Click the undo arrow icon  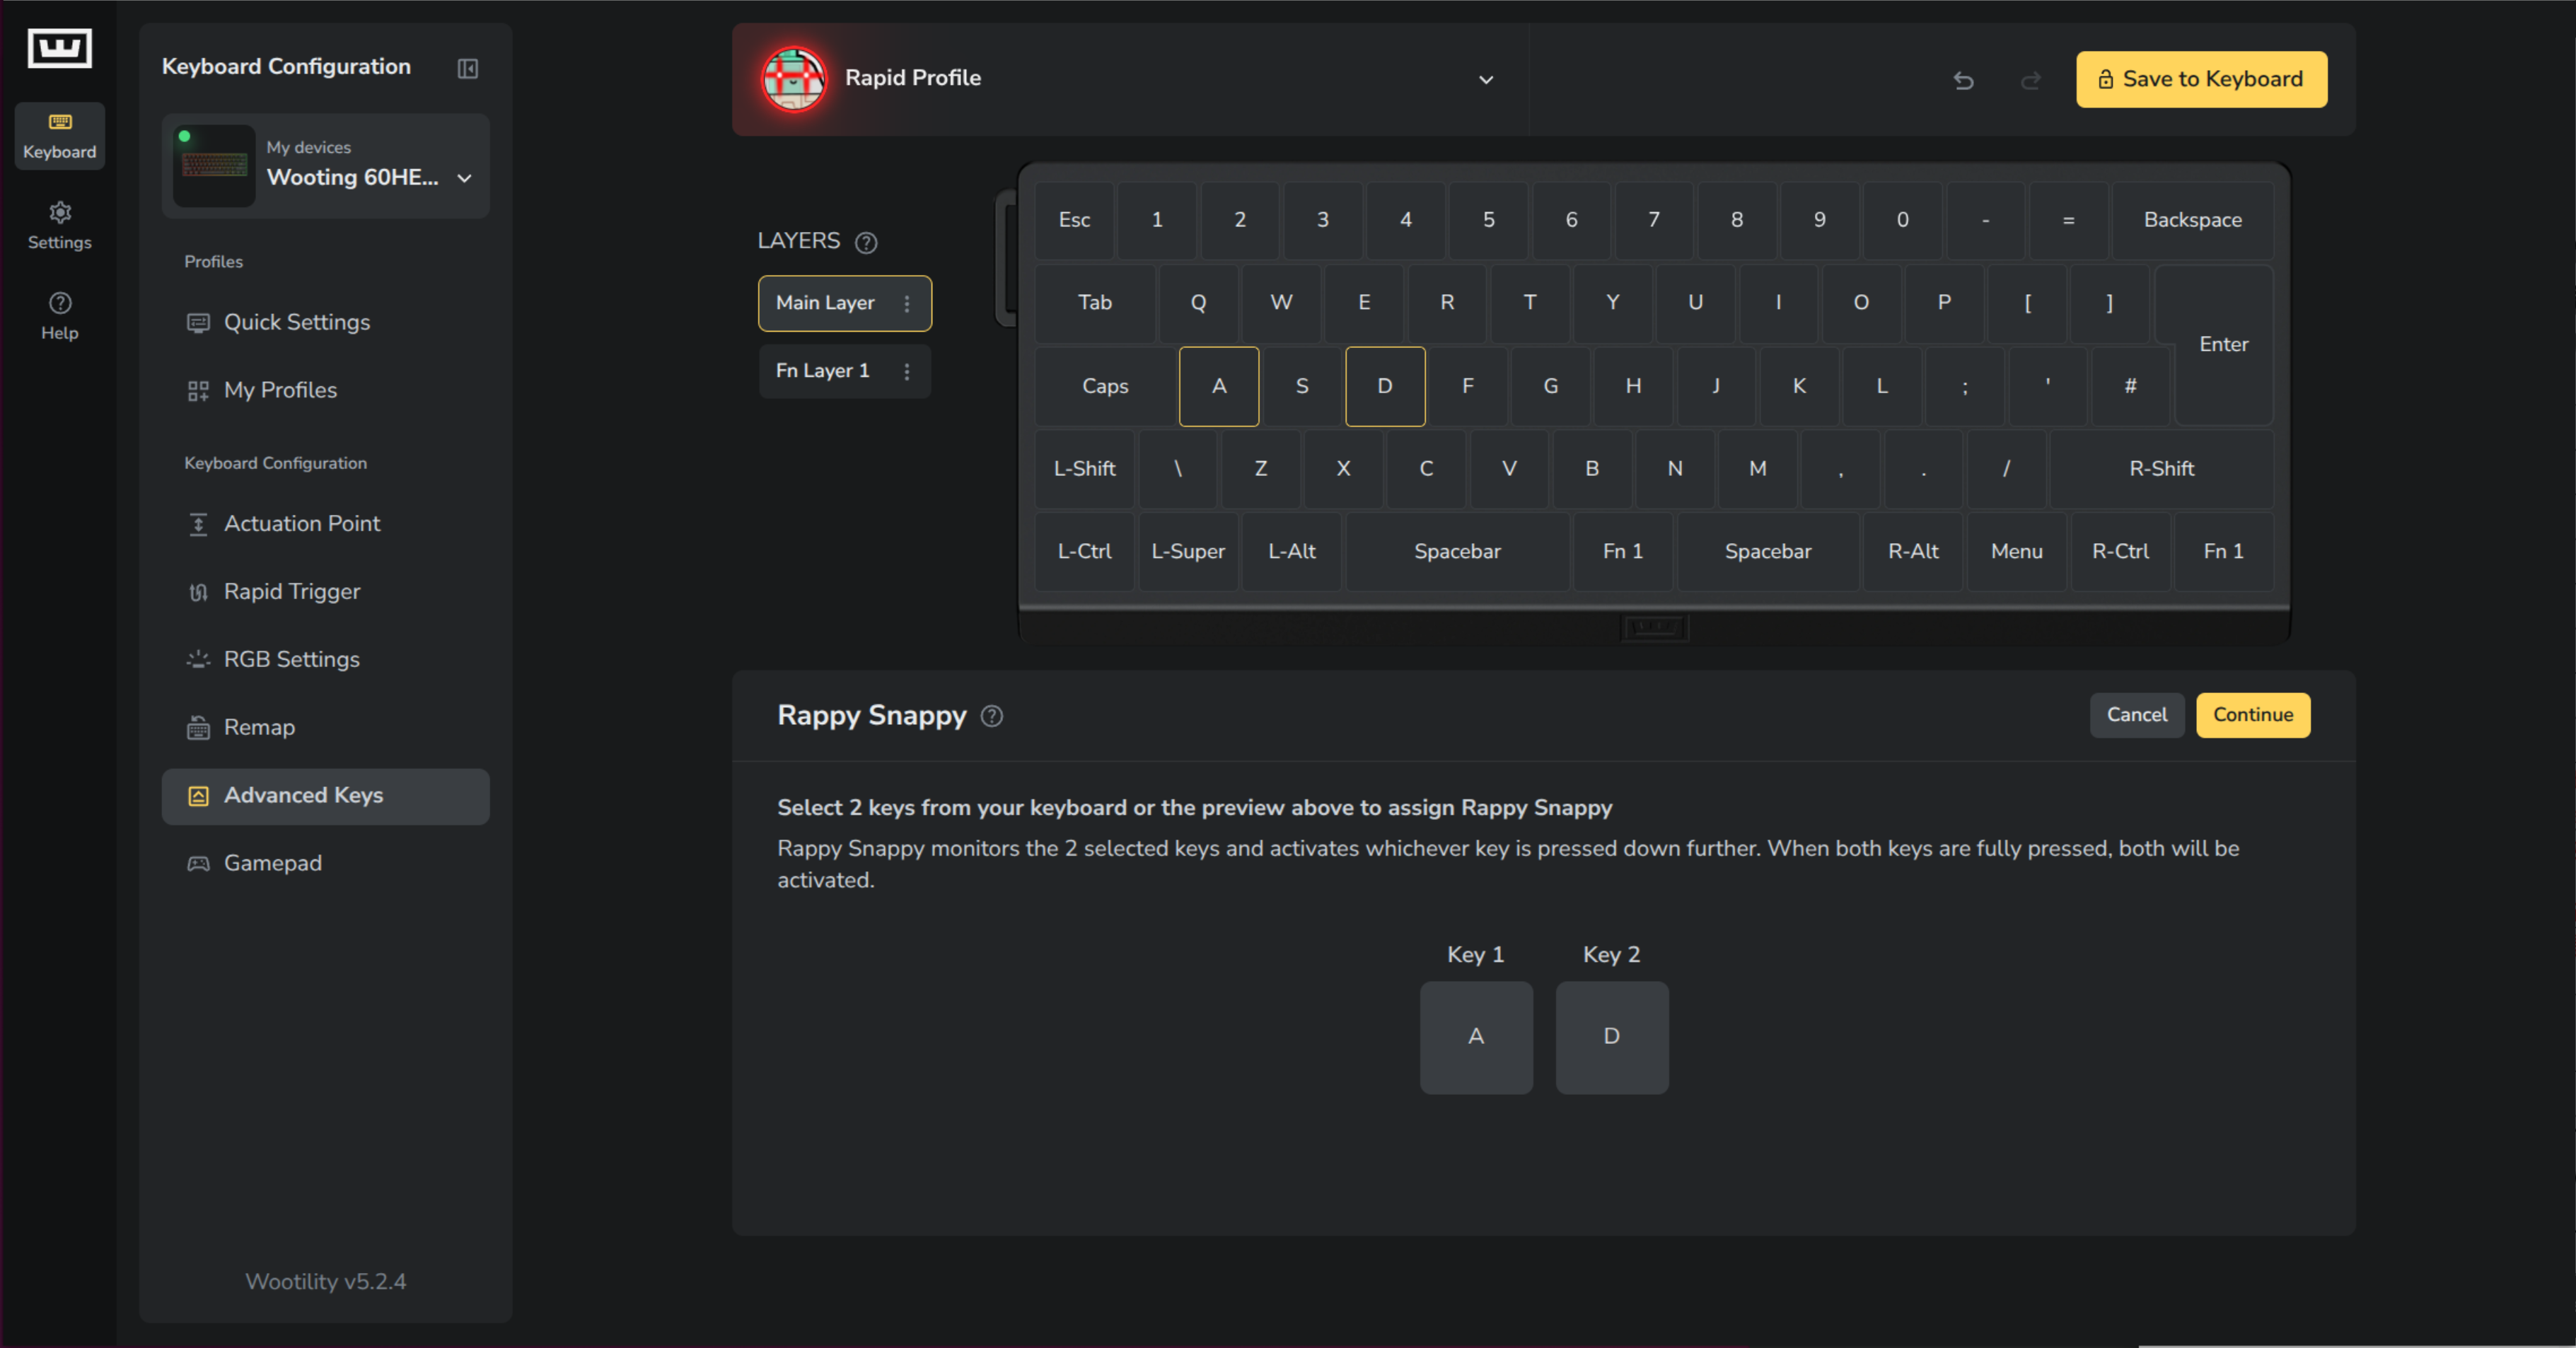[1963, 81]
